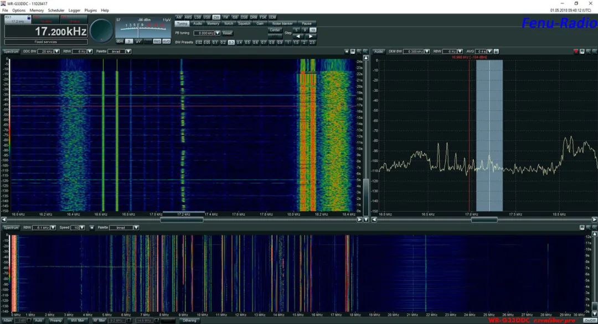The image size is (598, 324).
Task: Toggle the Preamp button
Action: [x=55, y=320]
